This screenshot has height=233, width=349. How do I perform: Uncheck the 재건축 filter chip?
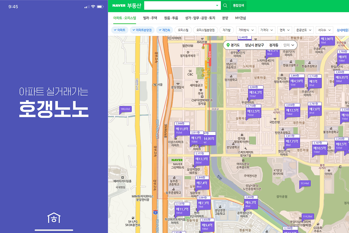164,30
